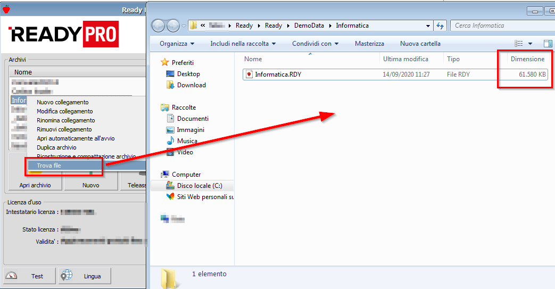Choose Duplica archivio menu entry
The width and height of the screenshot is (555, 289).
click(x=56, y=147)
